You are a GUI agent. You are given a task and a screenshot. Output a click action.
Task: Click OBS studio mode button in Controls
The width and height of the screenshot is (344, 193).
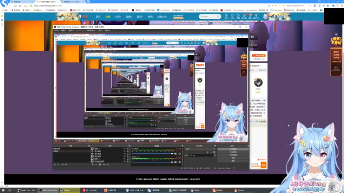pos(233,155)
